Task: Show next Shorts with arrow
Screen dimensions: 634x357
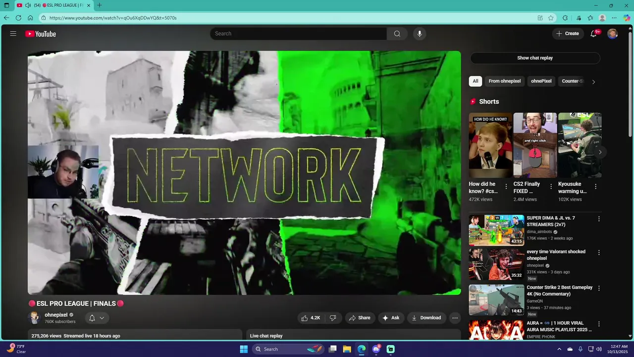Action: point(600,152)
